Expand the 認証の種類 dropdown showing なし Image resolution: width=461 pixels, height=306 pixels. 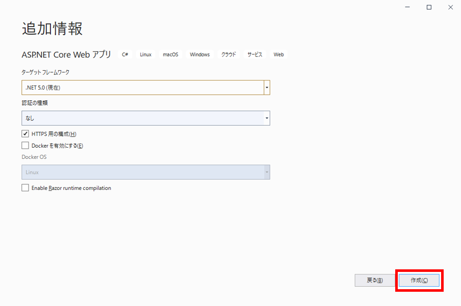145,118
